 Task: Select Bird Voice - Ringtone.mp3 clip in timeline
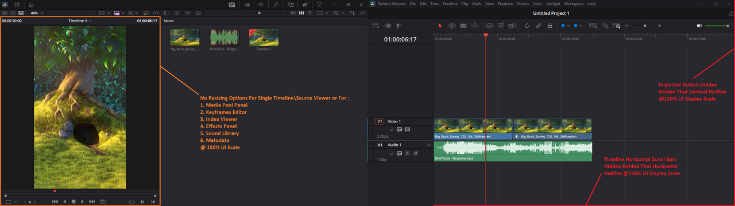pos(513,151)
